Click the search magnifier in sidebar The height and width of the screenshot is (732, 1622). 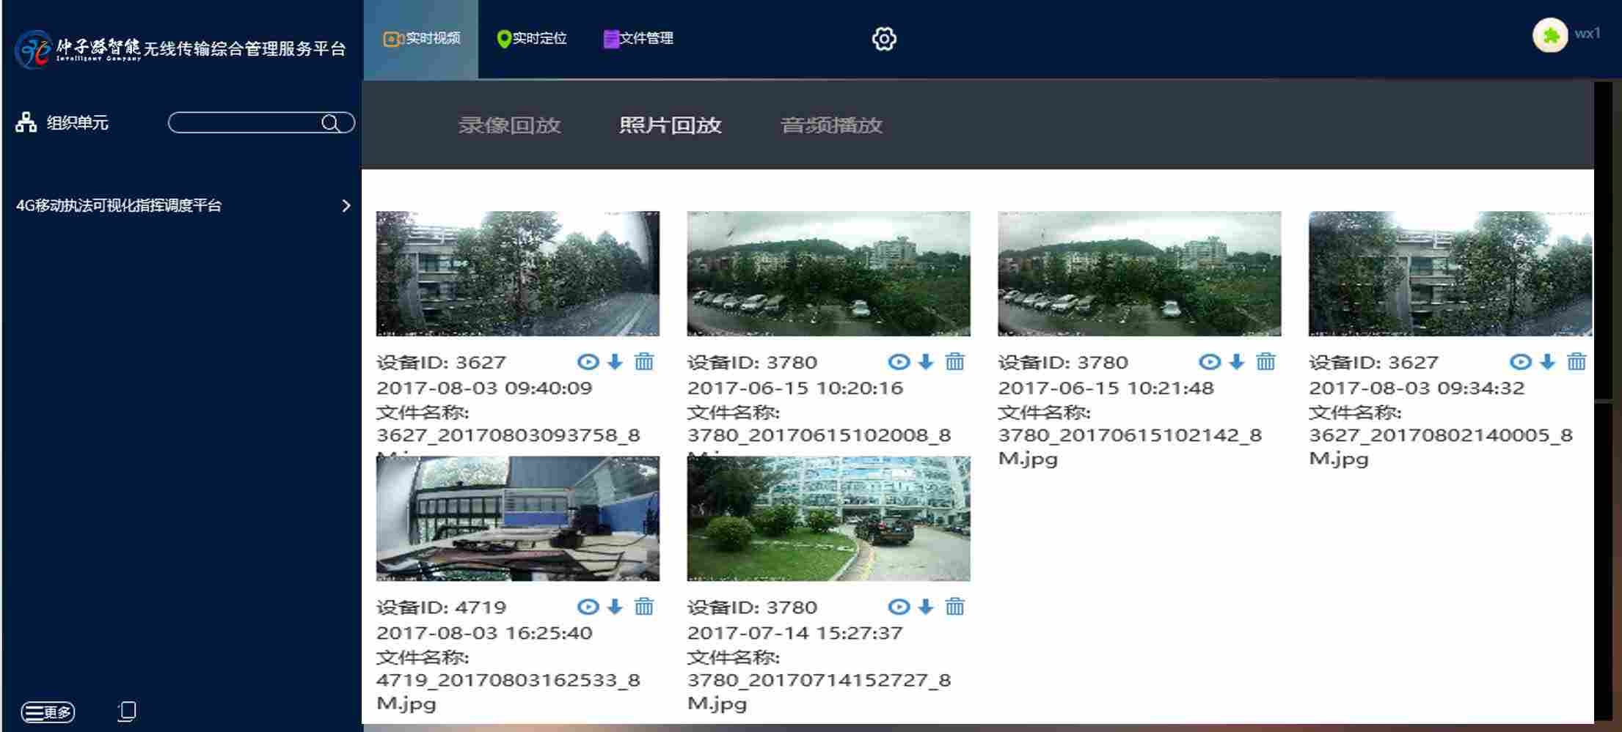[331, 122]
